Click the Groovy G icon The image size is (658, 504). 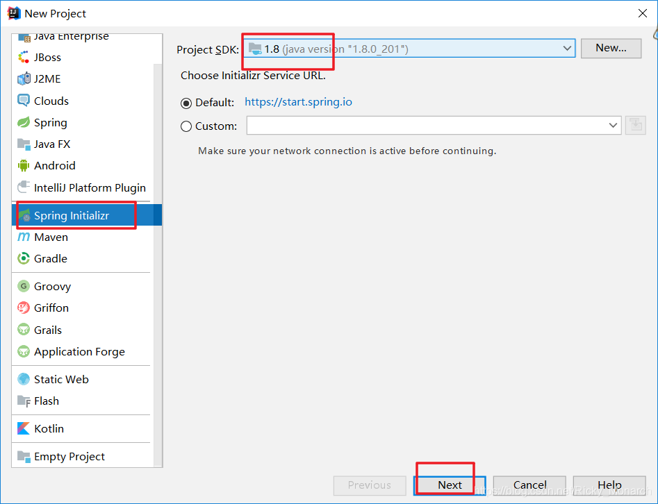coord(24,287)
